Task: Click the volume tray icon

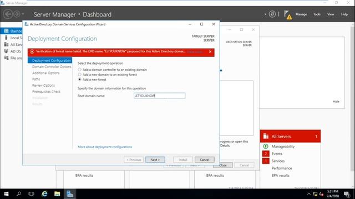Action: pos(321,194)
